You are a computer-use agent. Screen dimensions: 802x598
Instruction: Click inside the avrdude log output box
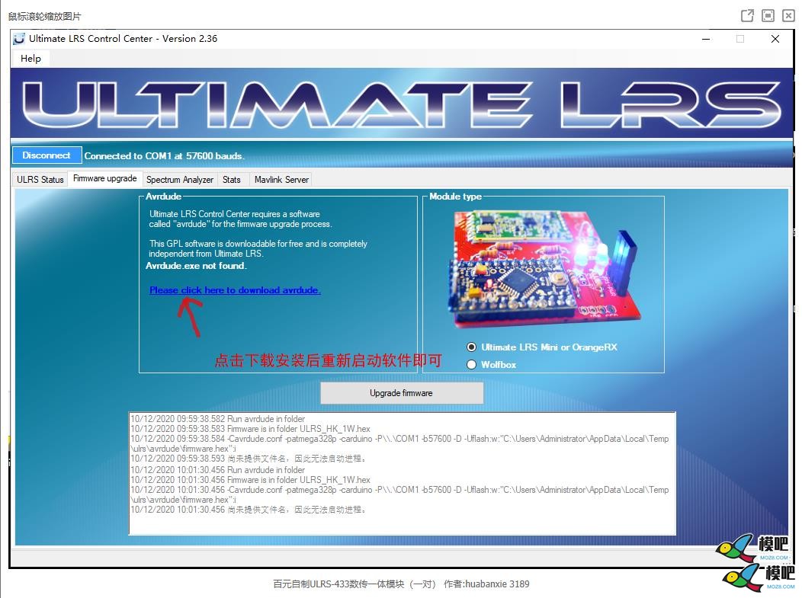click(x=402, y=474)
